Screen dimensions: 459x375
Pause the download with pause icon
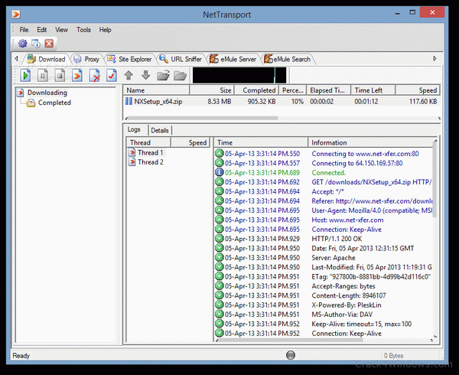pyautogui.click(x=43, y=76)
